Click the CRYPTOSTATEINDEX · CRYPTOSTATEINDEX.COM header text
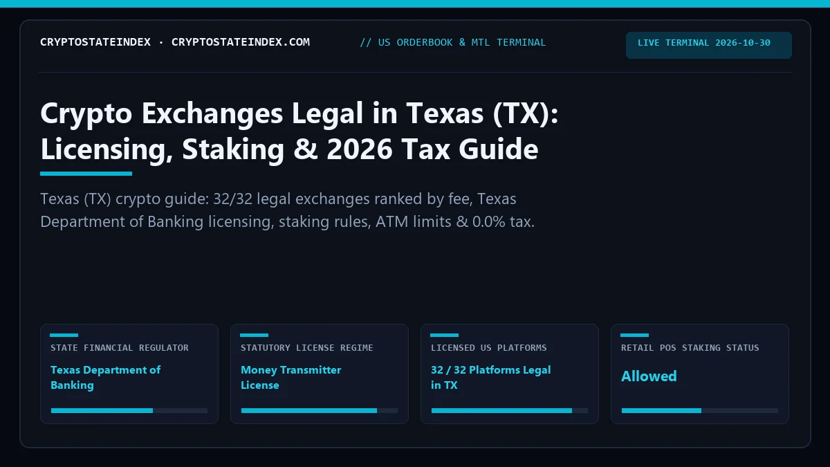The image size is (830, 467). pyautogui.click(x=175, y=42)
